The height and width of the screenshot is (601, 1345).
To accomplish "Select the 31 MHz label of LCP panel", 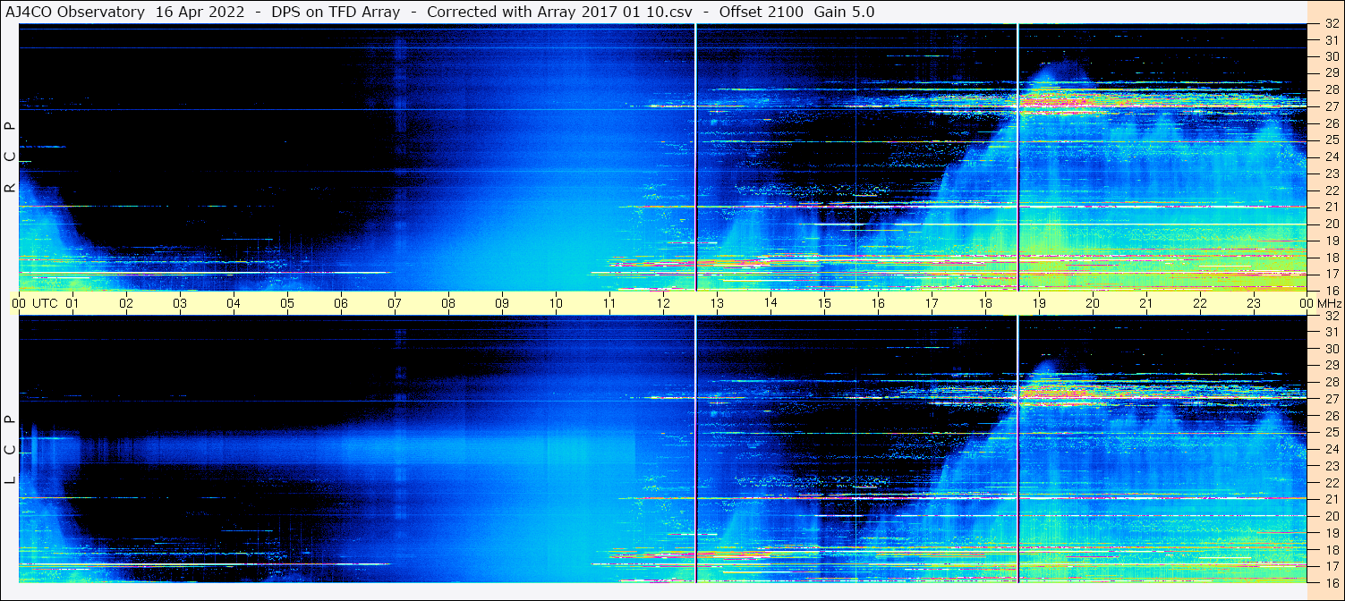I will coord(1332,332).
